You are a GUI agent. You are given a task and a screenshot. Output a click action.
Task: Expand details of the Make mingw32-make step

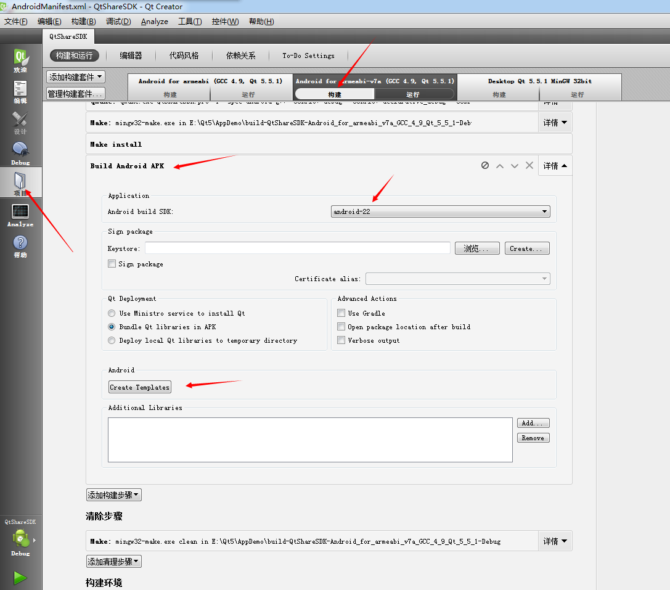[555, 123]
